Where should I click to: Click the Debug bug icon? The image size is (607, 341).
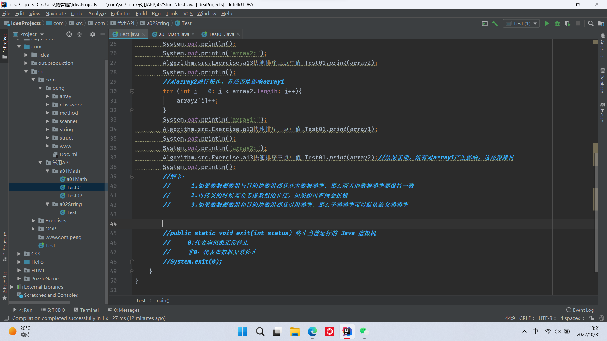(557, 23)
